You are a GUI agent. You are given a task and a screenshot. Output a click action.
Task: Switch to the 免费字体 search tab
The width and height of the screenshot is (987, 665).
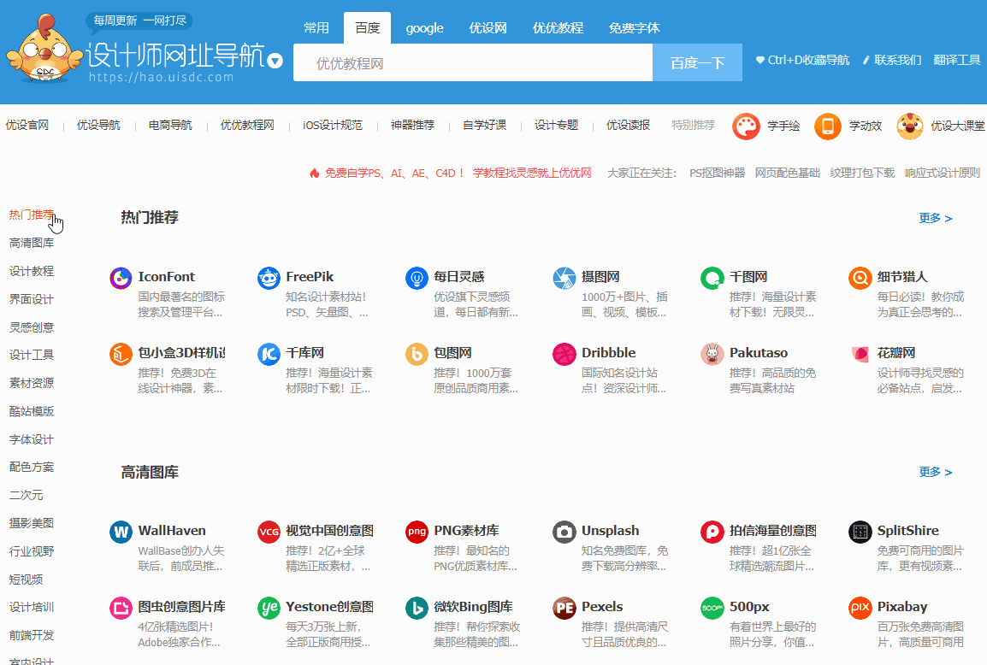[x=634, y=27]
